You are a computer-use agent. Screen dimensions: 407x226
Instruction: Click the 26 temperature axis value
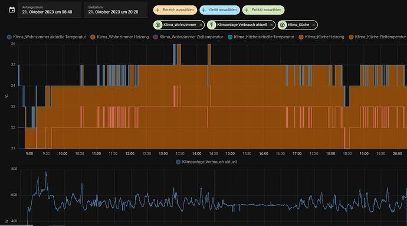pyautogui.click(x=13, y=44)
